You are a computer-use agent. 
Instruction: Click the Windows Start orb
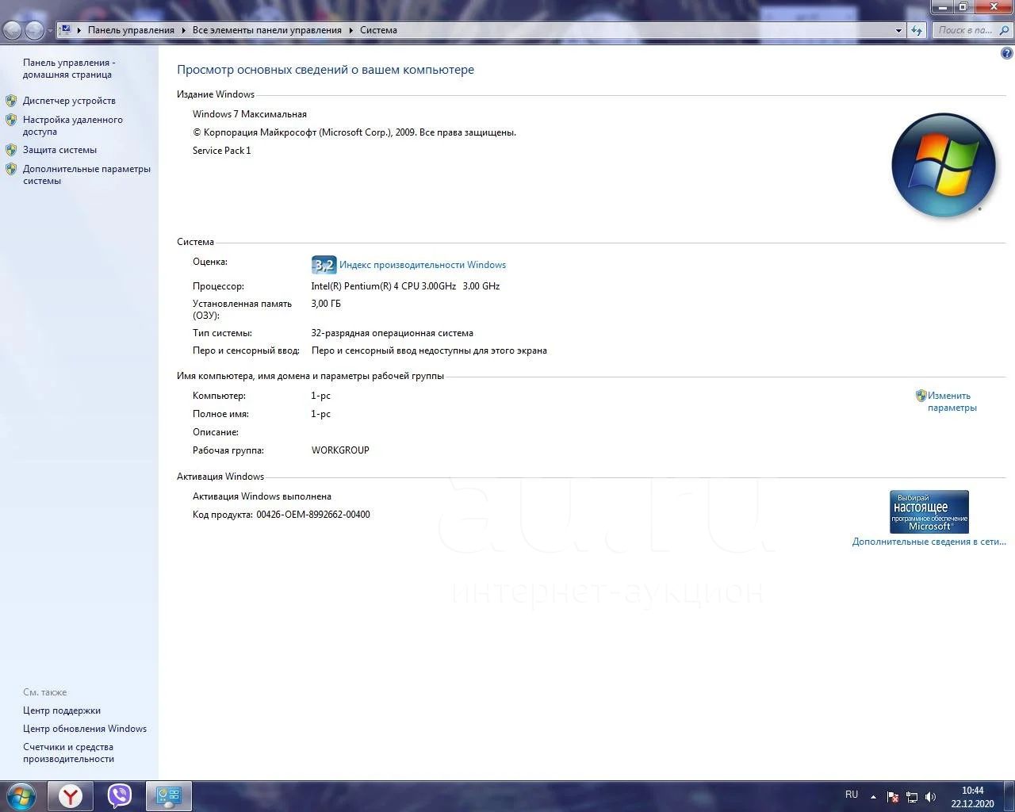[21, 795]
